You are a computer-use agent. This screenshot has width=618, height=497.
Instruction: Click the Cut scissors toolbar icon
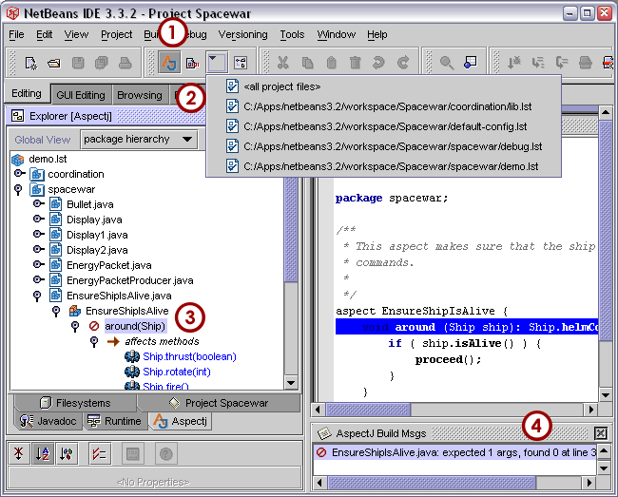(282, 63)
